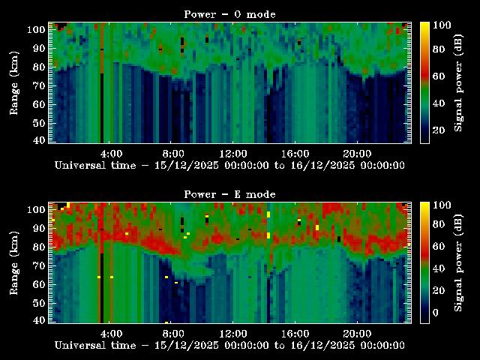The width and height of the screenshot is (480, 360).
Task: Click the "Power - E mode" plot title
Action: [230, 194]
